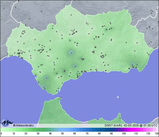Image resolution: width=159 pixels, height=137 pixels.
Task: Select the Melilla station marker near the bottom
Action: coord(120,118)
